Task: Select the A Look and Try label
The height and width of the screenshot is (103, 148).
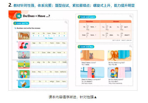Action: coord(21,23)
